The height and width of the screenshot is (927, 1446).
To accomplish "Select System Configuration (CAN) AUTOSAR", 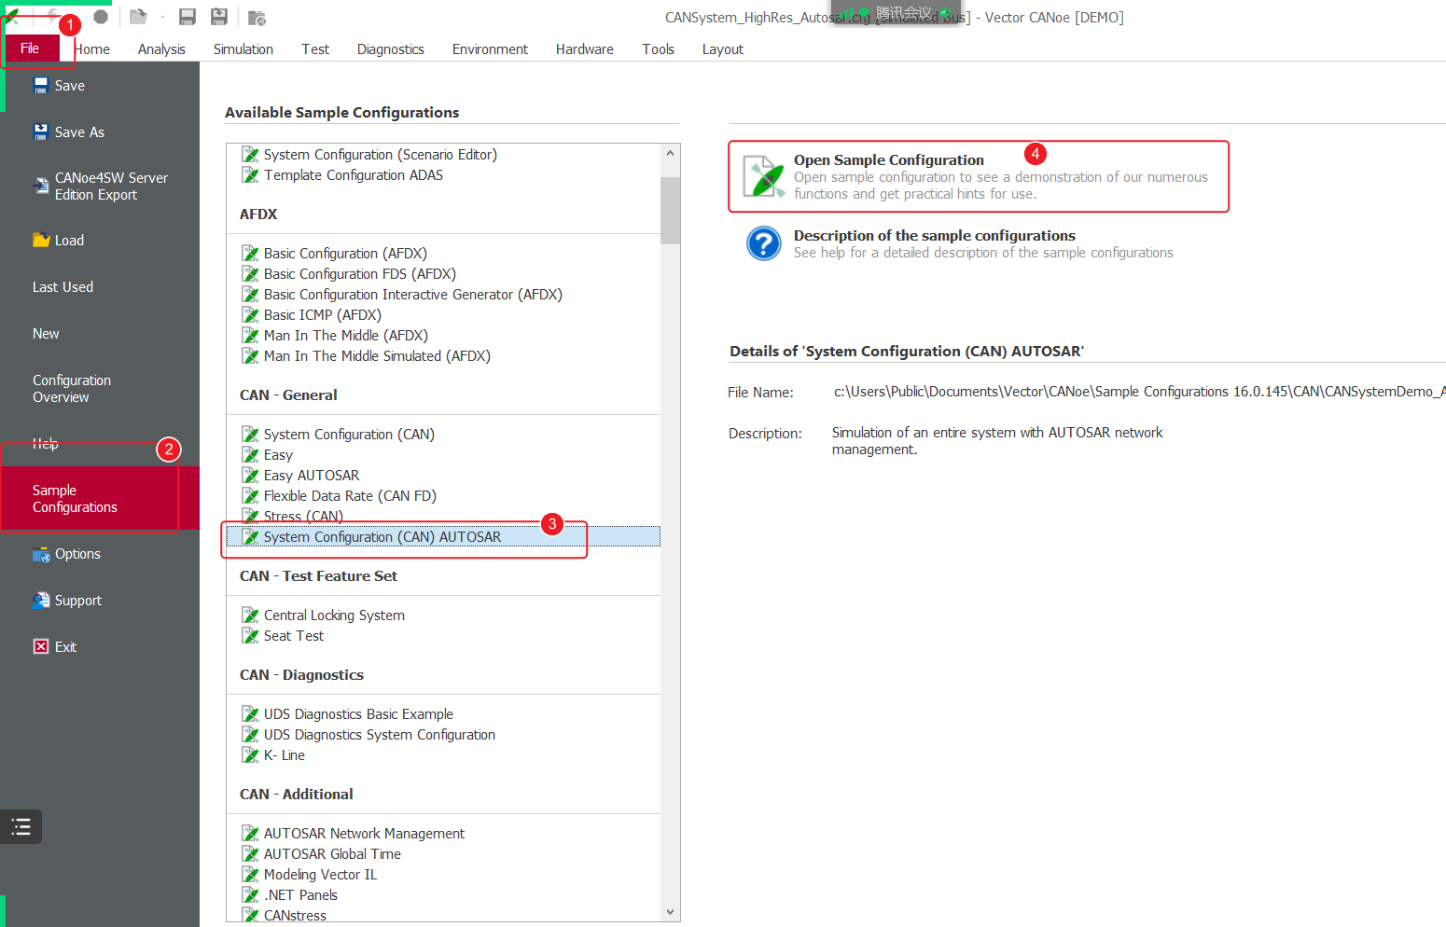I will coord(443,537).
